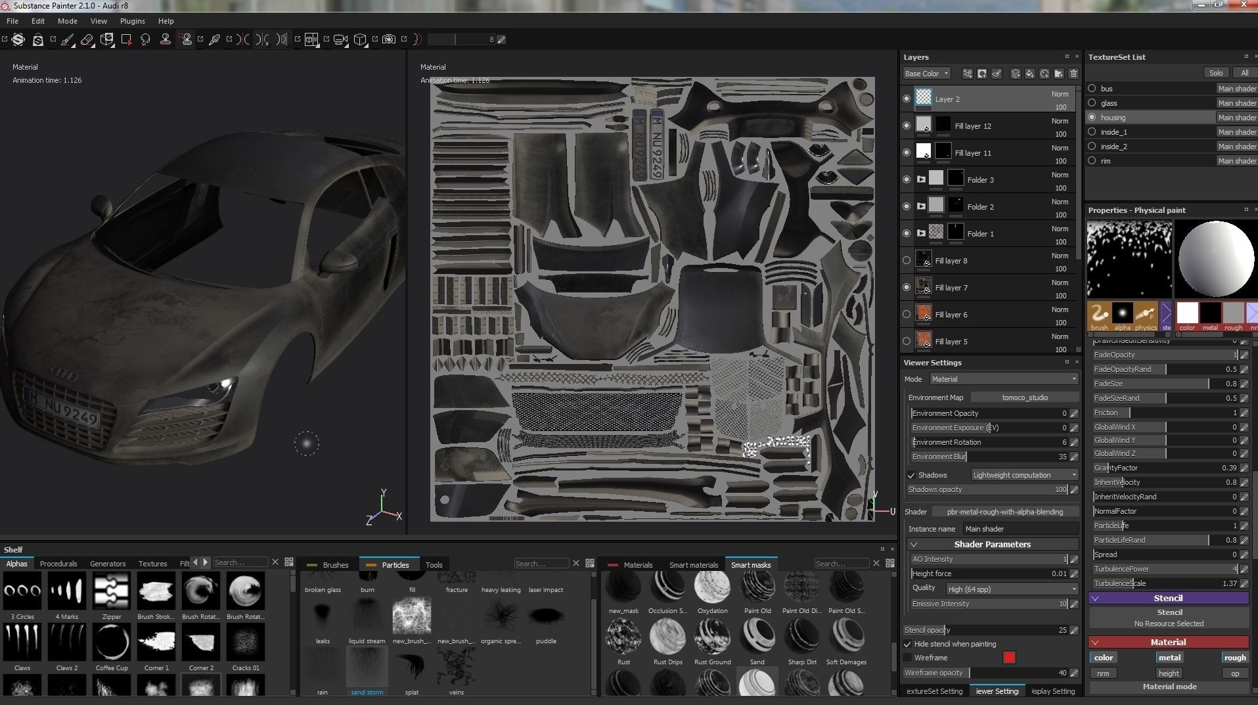Select the Polygon fill tool
The width and height of the screenshot is (1258, 705).
pos(127,40)
